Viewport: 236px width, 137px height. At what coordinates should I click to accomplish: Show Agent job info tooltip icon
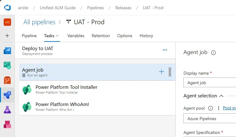[213, 53]
